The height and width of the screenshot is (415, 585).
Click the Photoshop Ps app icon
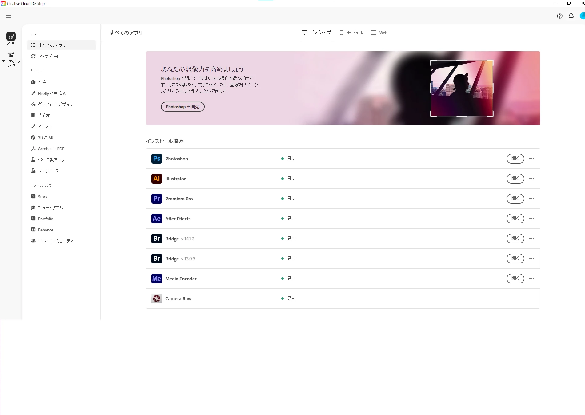(157, 159)
